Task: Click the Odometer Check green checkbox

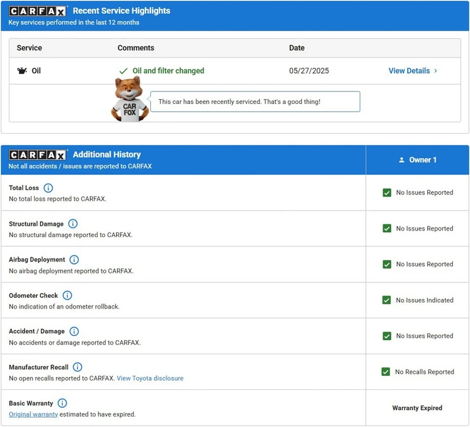Action: point(386,300)
